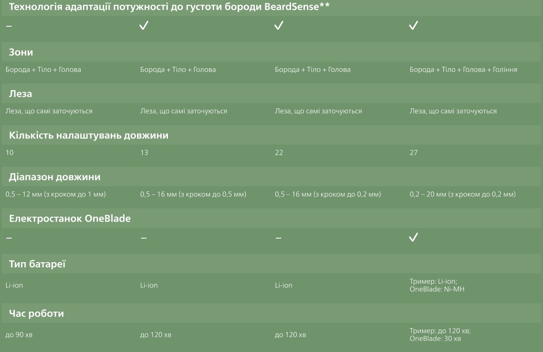The width and height of the screenshot is (543, 352).
Task: Click the "Діапазон довжини" heading
Action: (x=55, y=177)
